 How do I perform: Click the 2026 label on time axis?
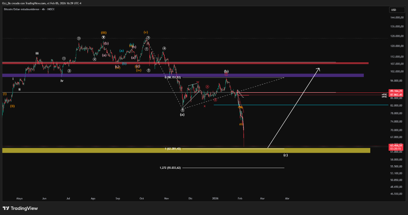click(215, 198)
